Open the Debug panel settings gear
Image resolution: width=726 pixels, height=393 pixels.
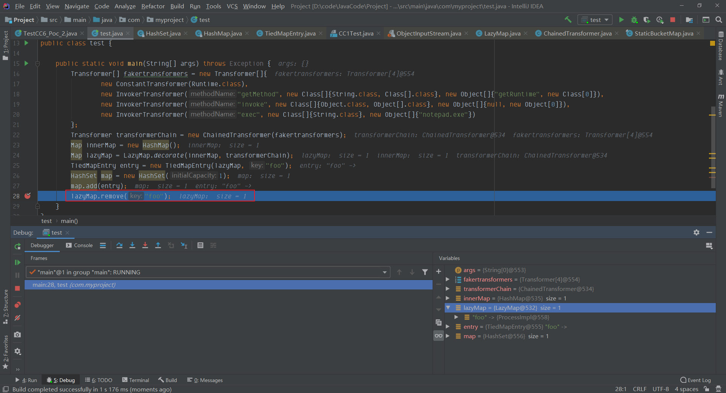(697, 232)
